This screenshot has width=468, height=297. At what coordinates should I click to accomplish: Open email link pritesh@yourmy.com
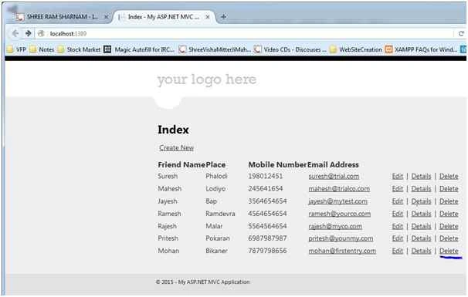[341, 238]
